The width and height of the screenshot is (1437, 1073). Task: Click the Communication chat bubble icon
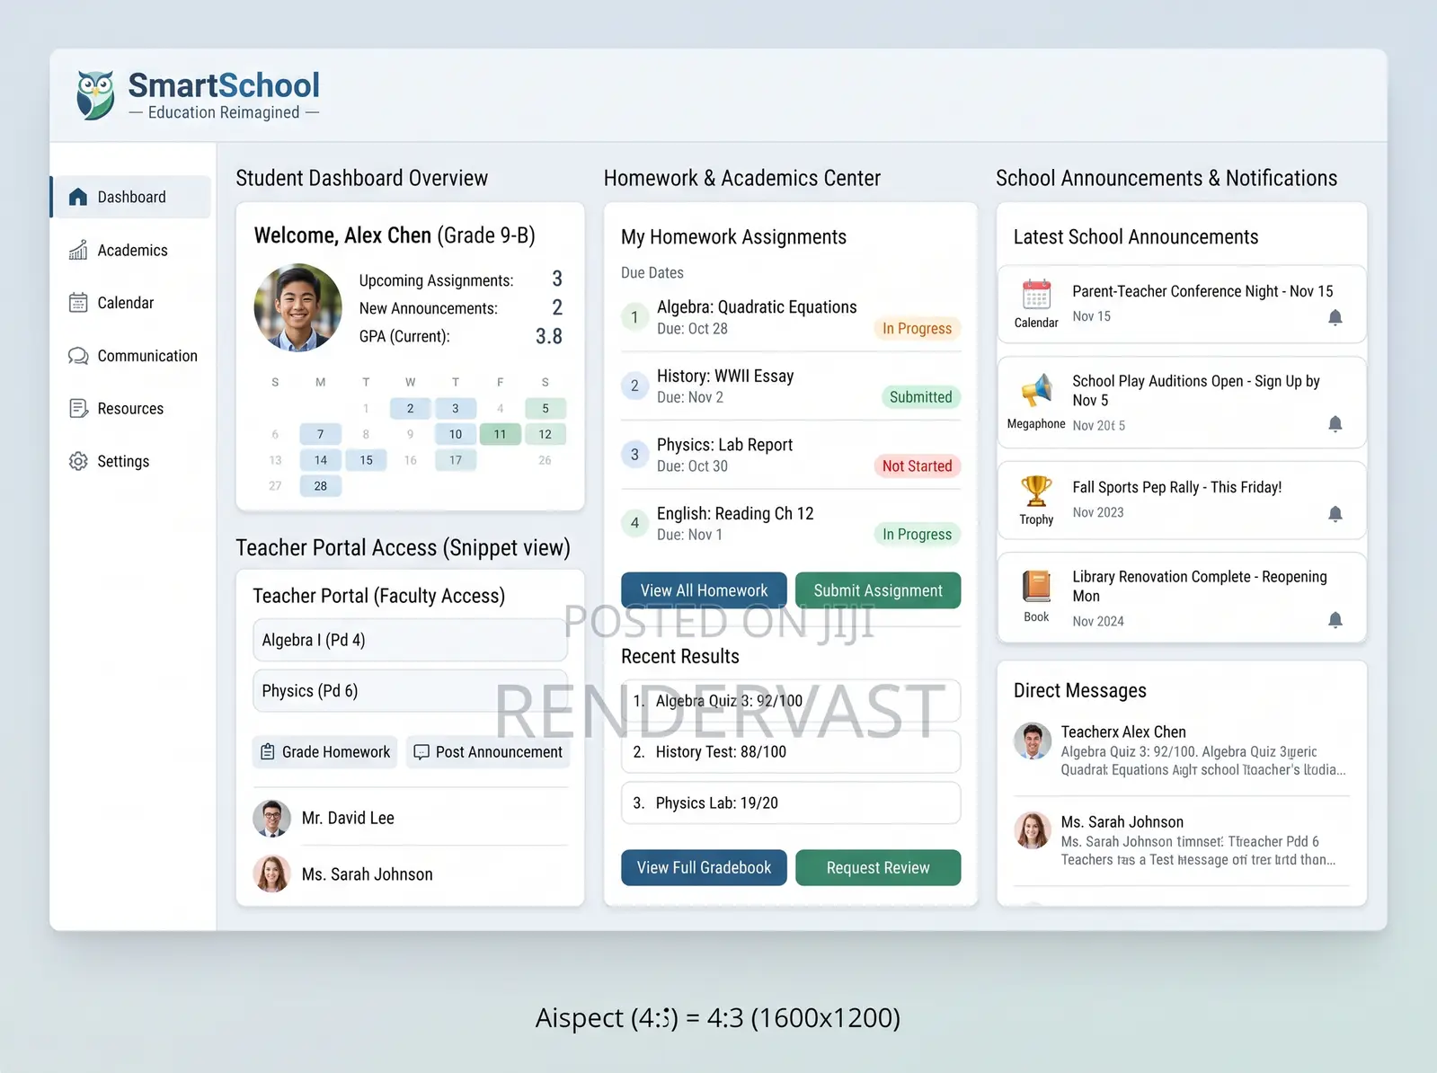pyautogui.click(x=78, y=356)
